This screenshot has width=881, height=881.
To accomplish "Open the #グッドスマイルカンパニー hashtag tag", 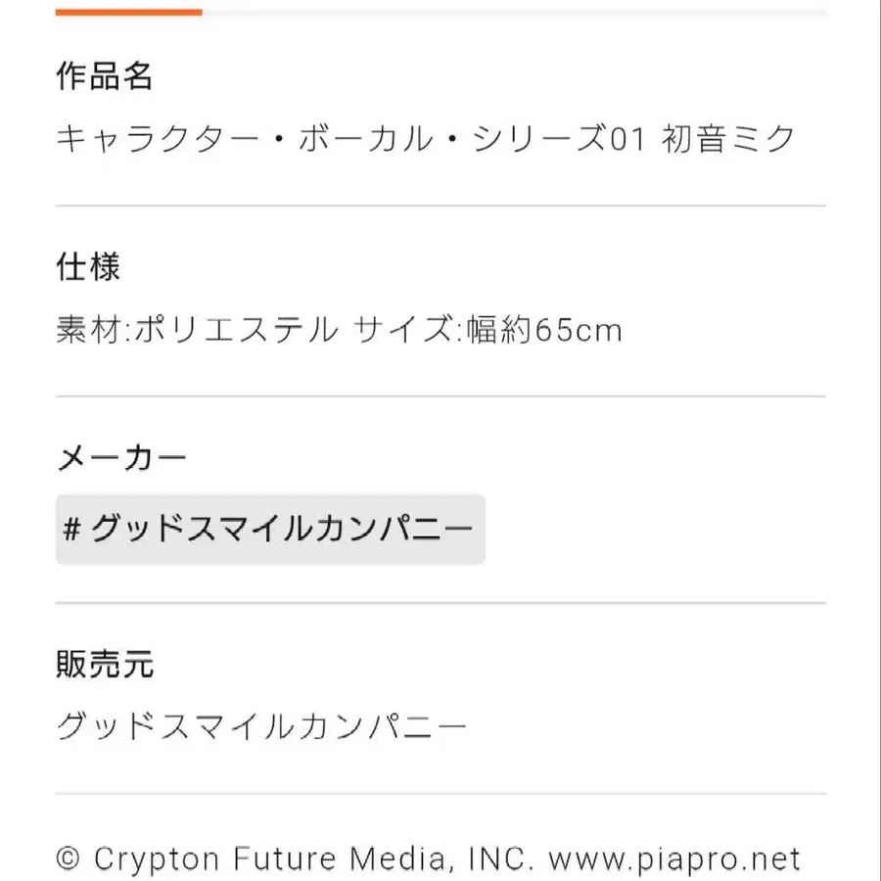I will pyautogui.click(x=271, y=529).
